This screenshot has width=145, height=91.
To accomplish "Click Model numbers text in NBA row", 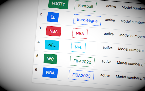I will pyautogui.click(x=132, y=36).
